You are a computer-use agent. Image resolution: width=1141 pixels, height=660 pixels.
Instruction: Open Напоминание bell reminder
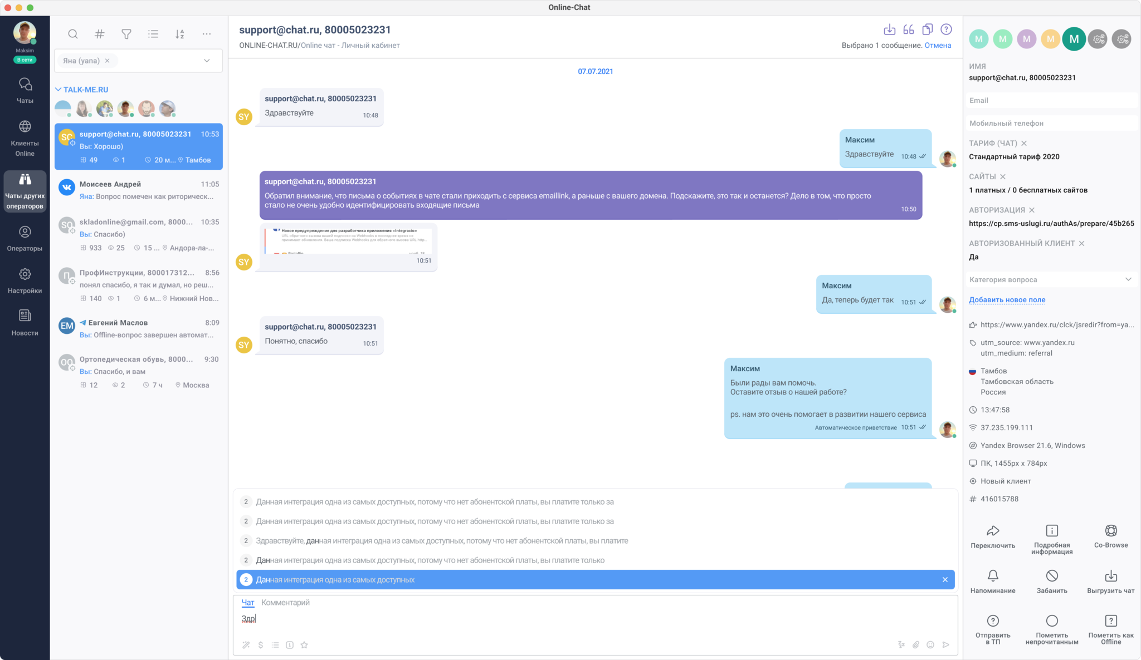point(992,575)
